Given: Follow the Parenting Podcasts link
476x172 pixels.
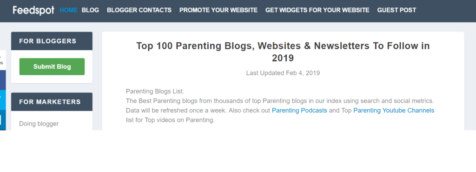Looking at the screenshot, I should (299, 111).
